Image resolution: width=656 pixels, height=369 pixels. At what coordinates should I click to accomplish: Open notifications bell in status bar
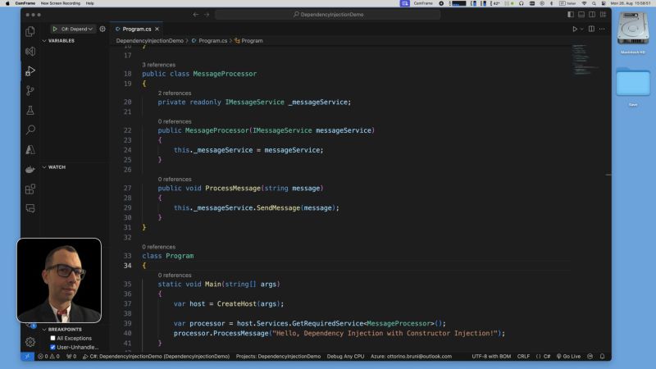click(603, 357)
